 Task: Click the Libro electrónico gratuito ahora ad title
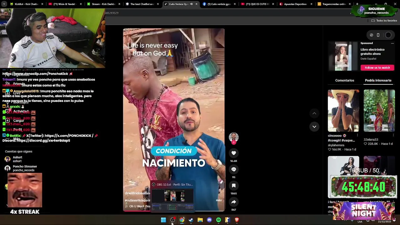[372, 52]
